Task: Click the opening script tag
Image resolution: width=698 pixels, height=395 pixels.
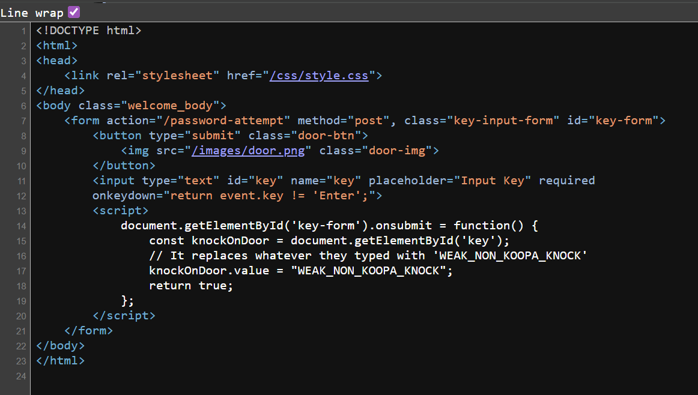Action: tap(120, 210)
